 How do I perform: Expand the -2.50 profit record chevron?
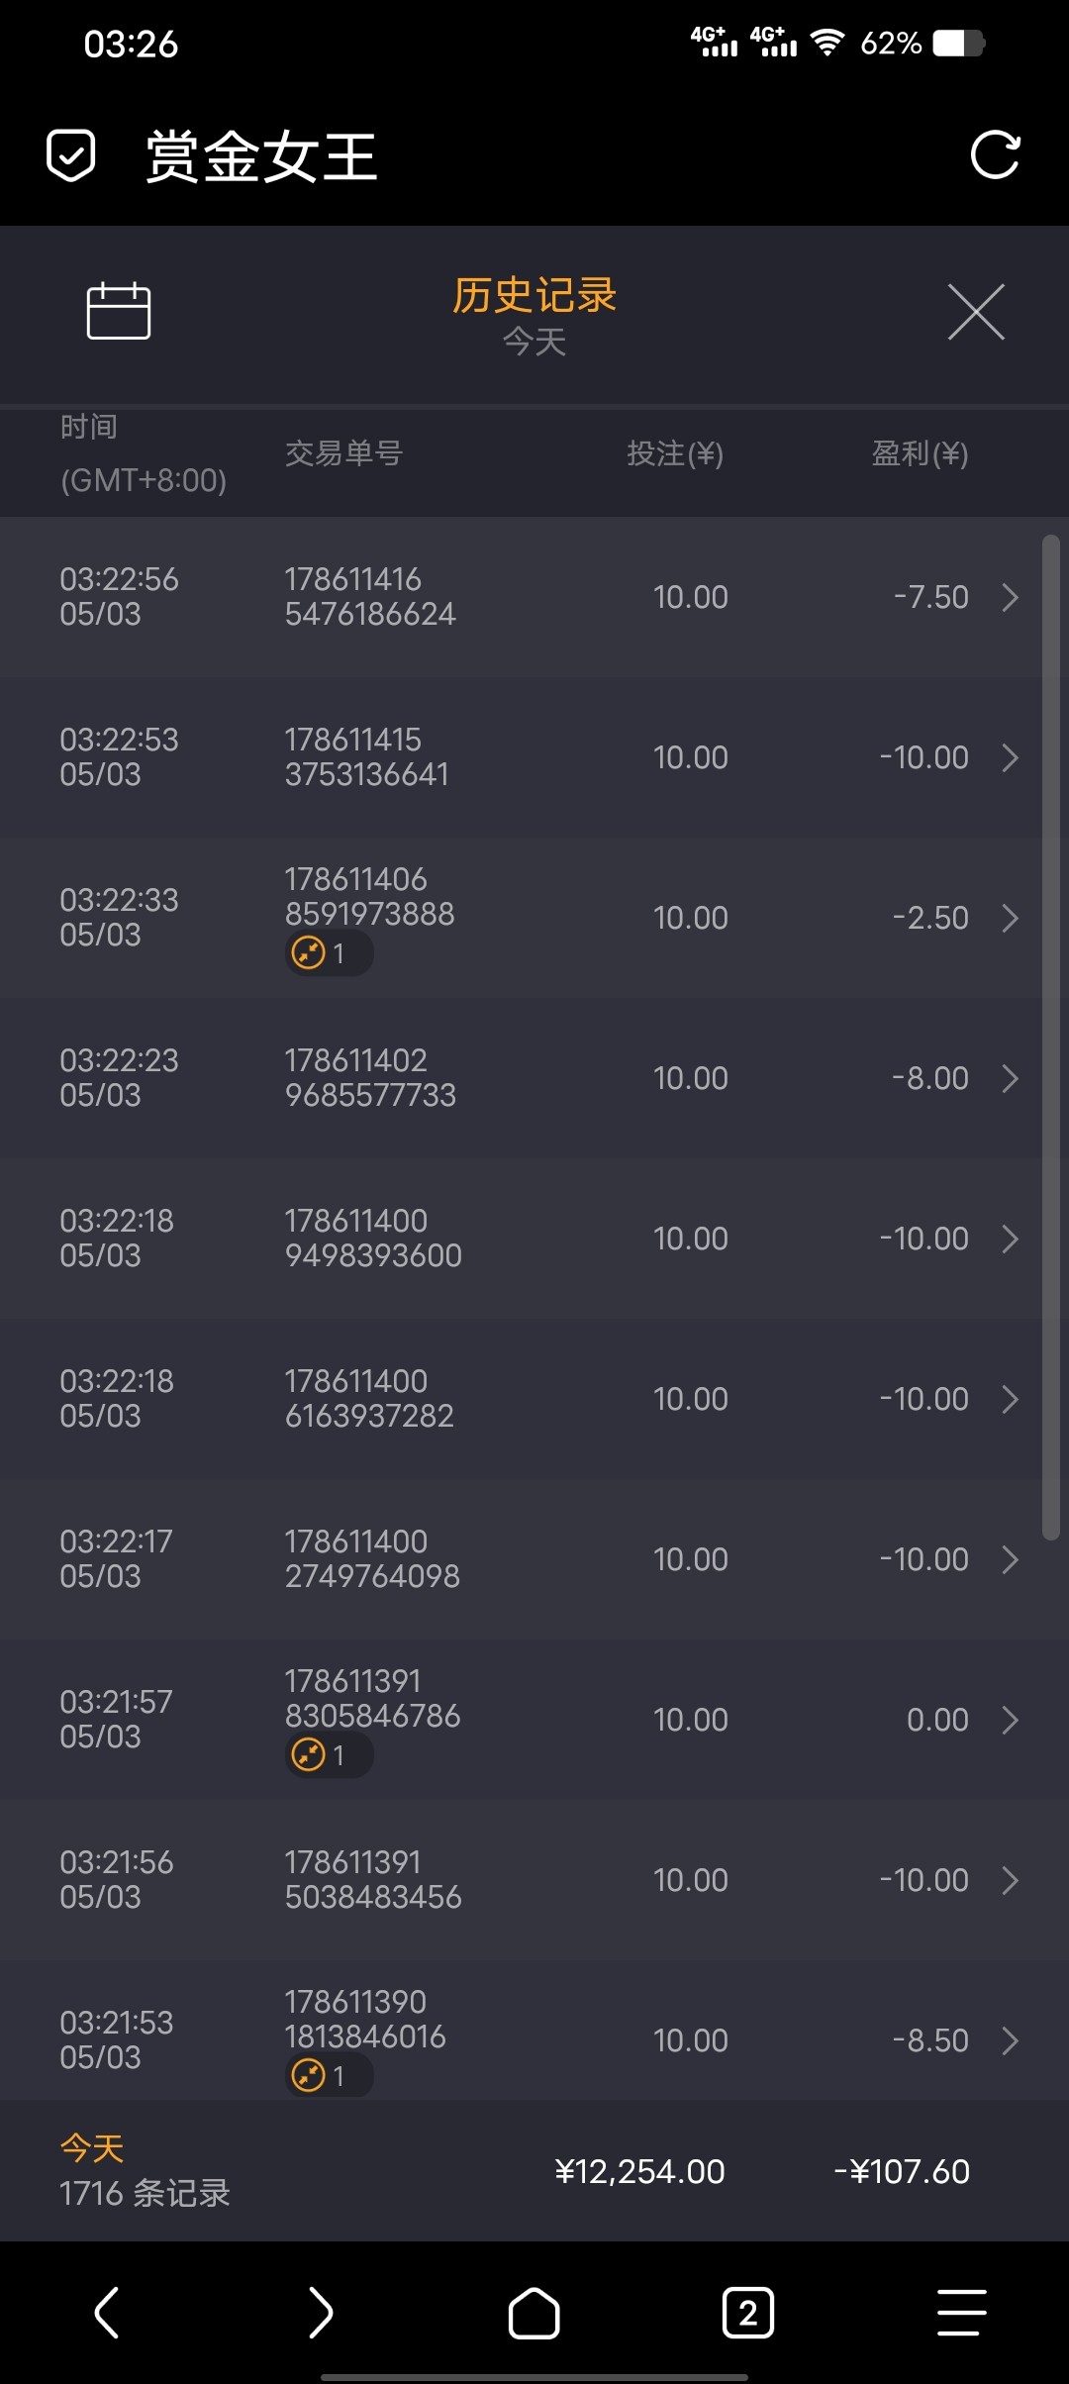pyautogui.click(x=1010, y=918)
